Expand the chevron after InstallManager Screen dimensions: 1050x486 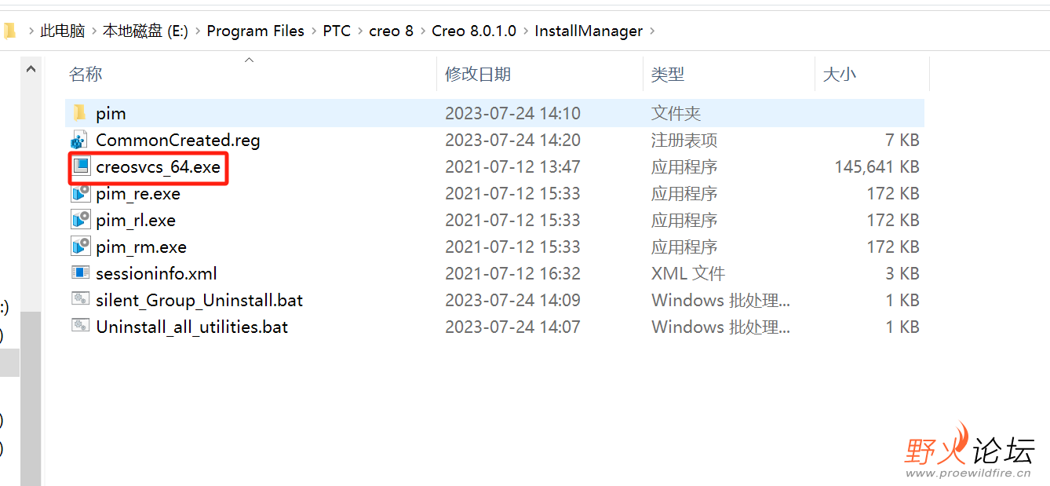652,31
